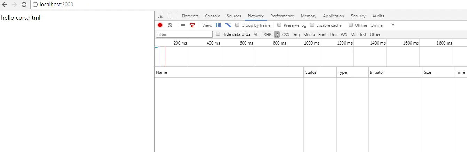Image resolution: width=467 pixels, height=152 pixels.
Task: Filter requests by Doc
Action: click(x=334, y=35)
